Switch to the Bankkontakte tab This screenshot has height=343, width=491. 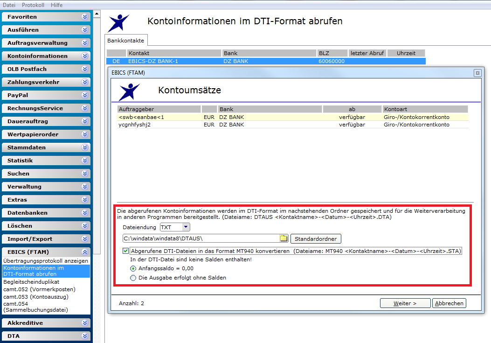click(x=125, y=41)
